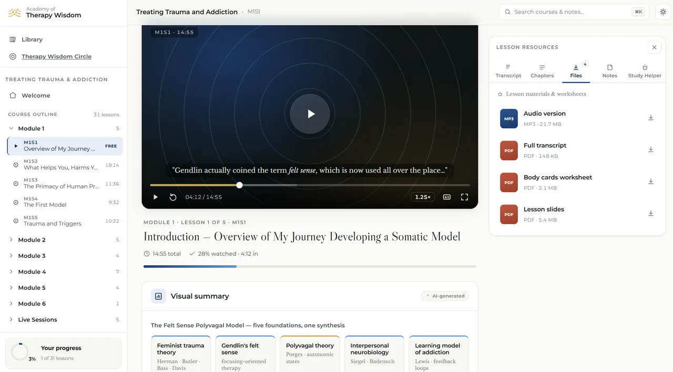Click the small play icon in video controls
The width and height of the screenshot is (673, 372).
[156, 197]
